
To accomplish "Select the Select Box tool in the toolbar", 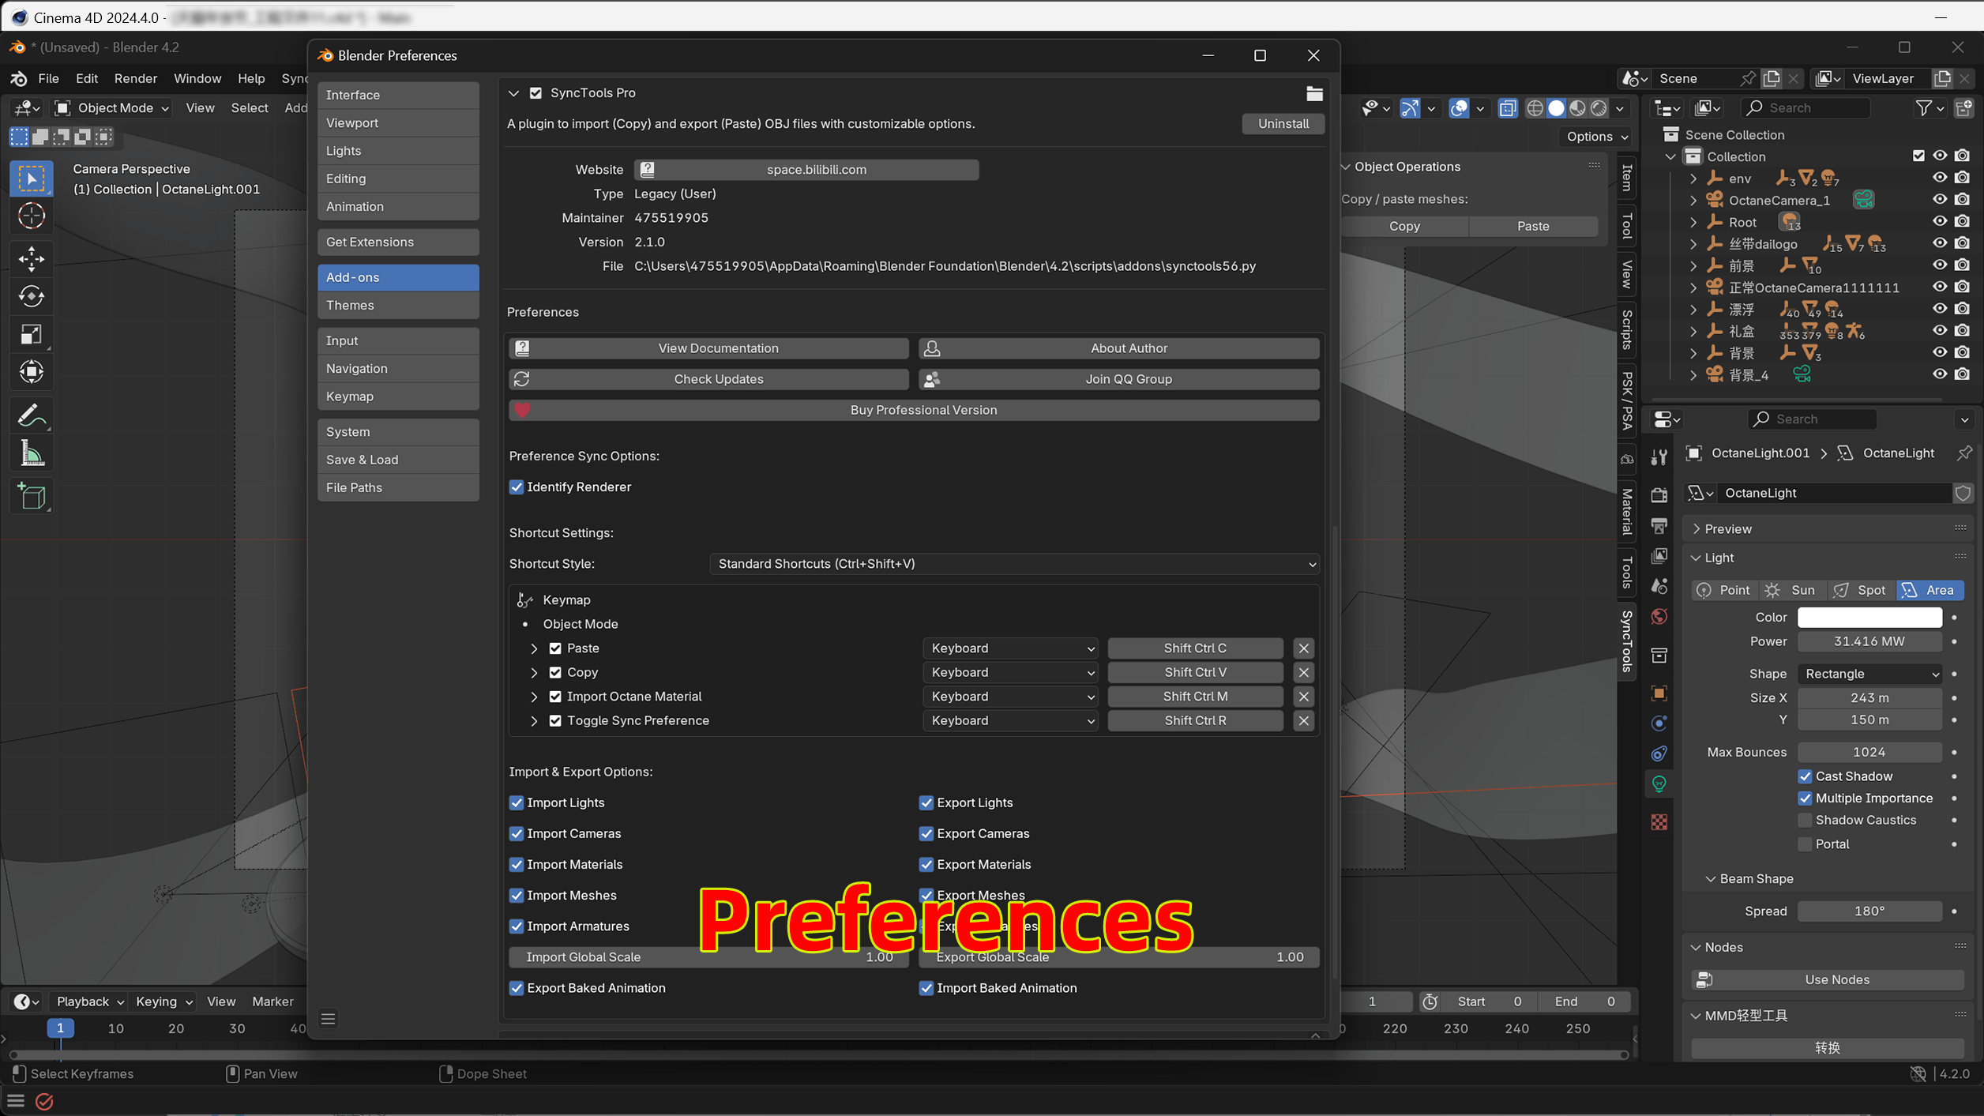I will pos(32,178).
